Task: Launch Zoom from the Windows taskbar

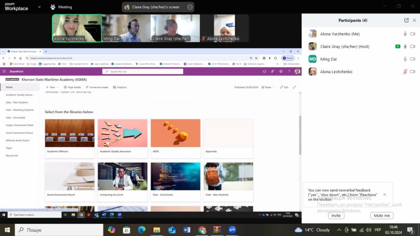Action: [232, 230]
